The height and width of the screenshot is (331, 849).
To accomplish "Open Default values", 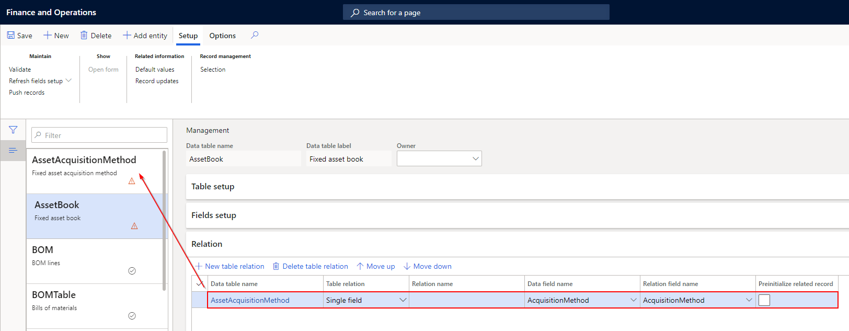I will click(x=155, y=70).
